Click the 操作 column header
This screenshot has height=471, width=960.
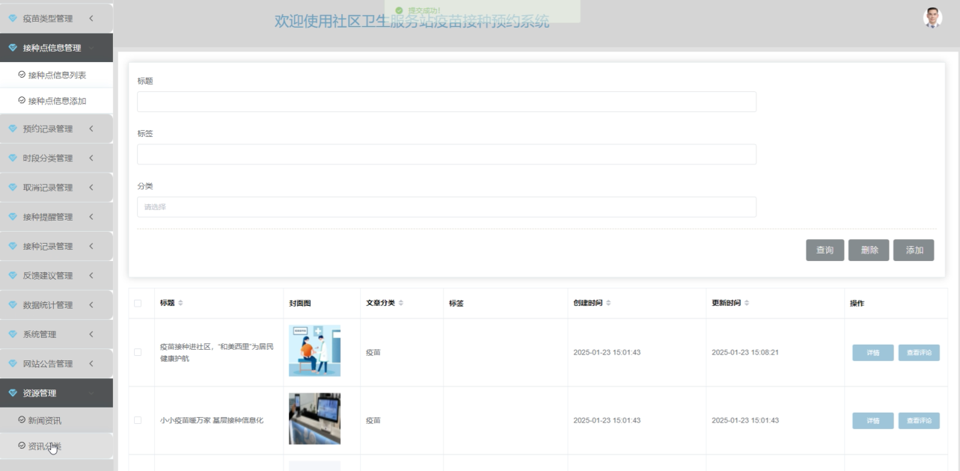click(x=857, y=303)
